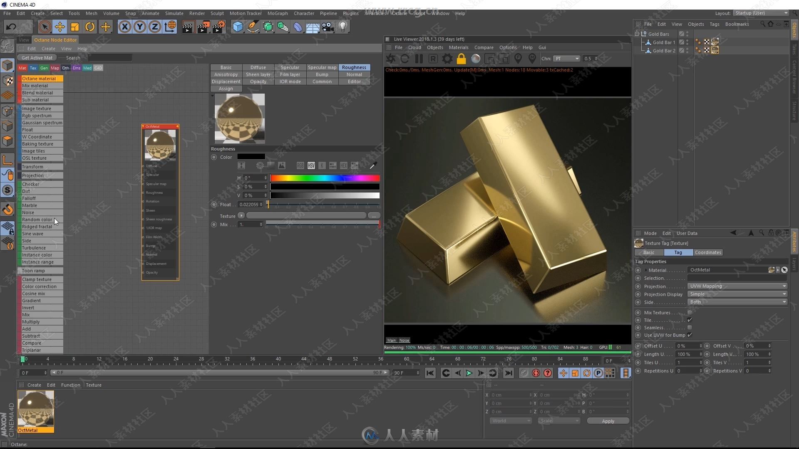Viewport: 799px width, 449px height.
Task: Play the timeline animation forward
Action: 469,373
